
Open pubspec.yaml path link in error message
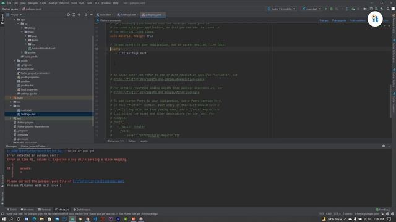[x=98, y=181]
